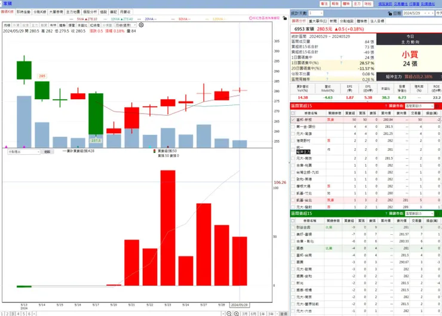The image size is (442, 316).
Task: Open the 重大事件(1) tab
Action: click(x=318, y=21)
